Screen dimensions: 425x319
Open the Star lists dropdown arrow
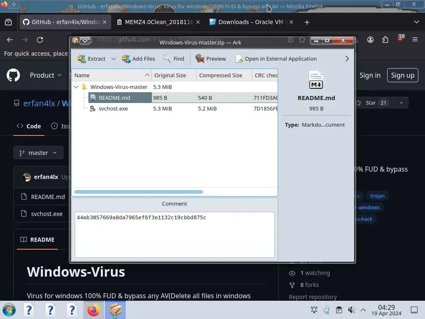point(401,103)
